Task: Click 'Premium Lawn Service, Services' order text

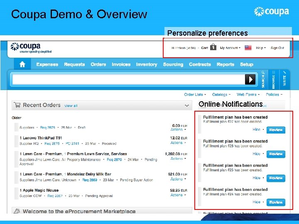Action: point(97,154)
